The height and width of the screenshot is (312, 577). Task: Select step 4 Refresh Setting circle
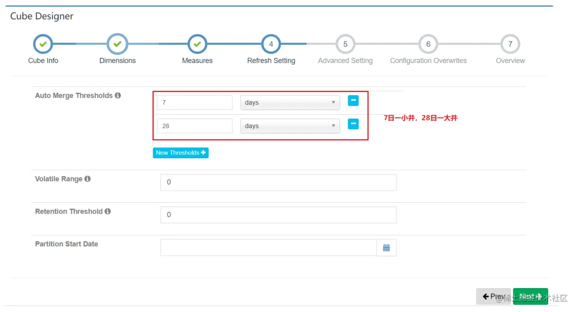pos(271,44)
